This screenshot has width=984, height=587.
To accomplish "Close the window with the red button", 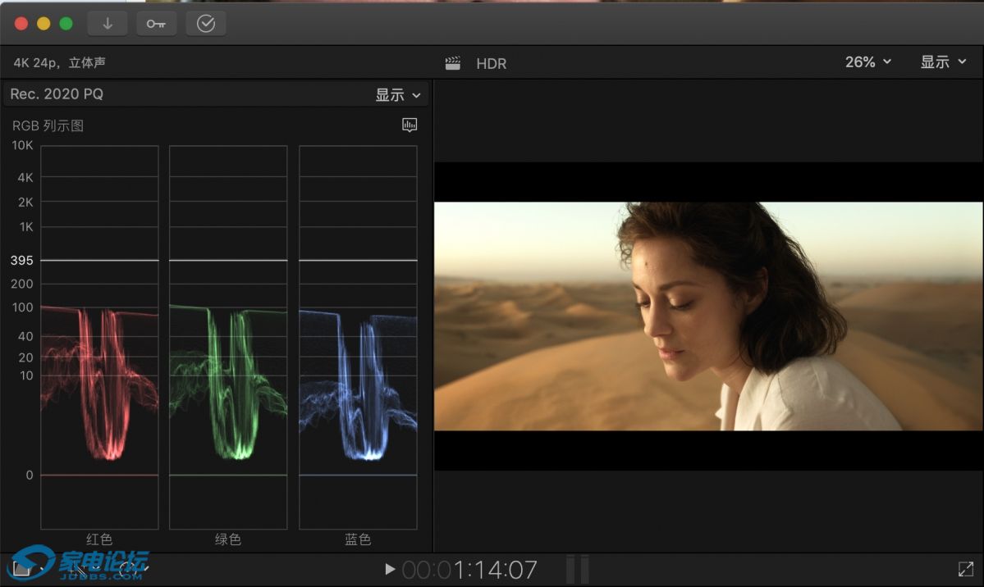I will (x=21, y=24).
